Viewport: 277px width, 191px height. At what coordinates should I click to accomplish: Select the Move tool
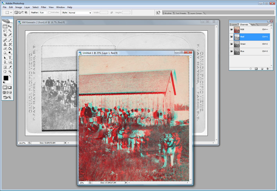coord(10,26)
